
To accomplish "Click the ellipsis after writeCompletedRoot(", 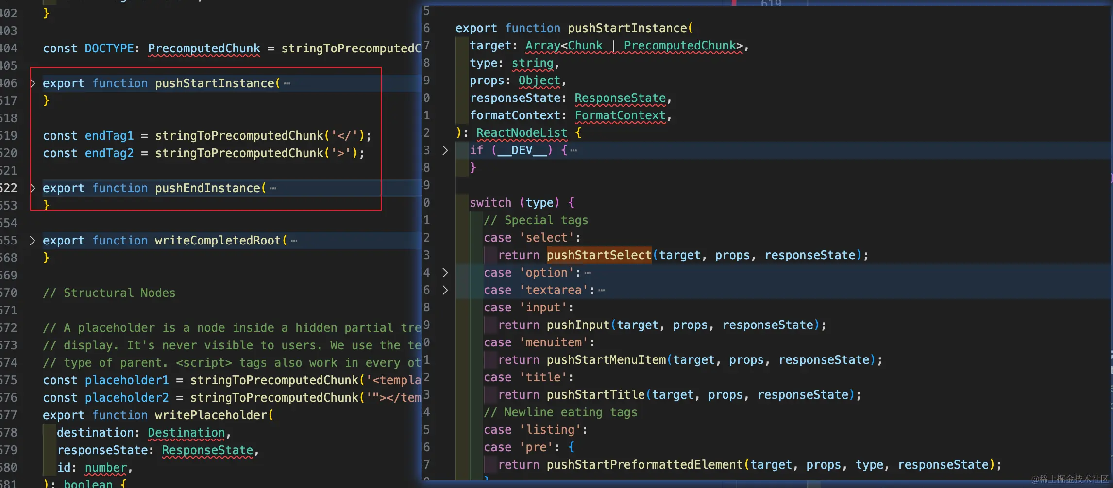I will coord(294,241).
